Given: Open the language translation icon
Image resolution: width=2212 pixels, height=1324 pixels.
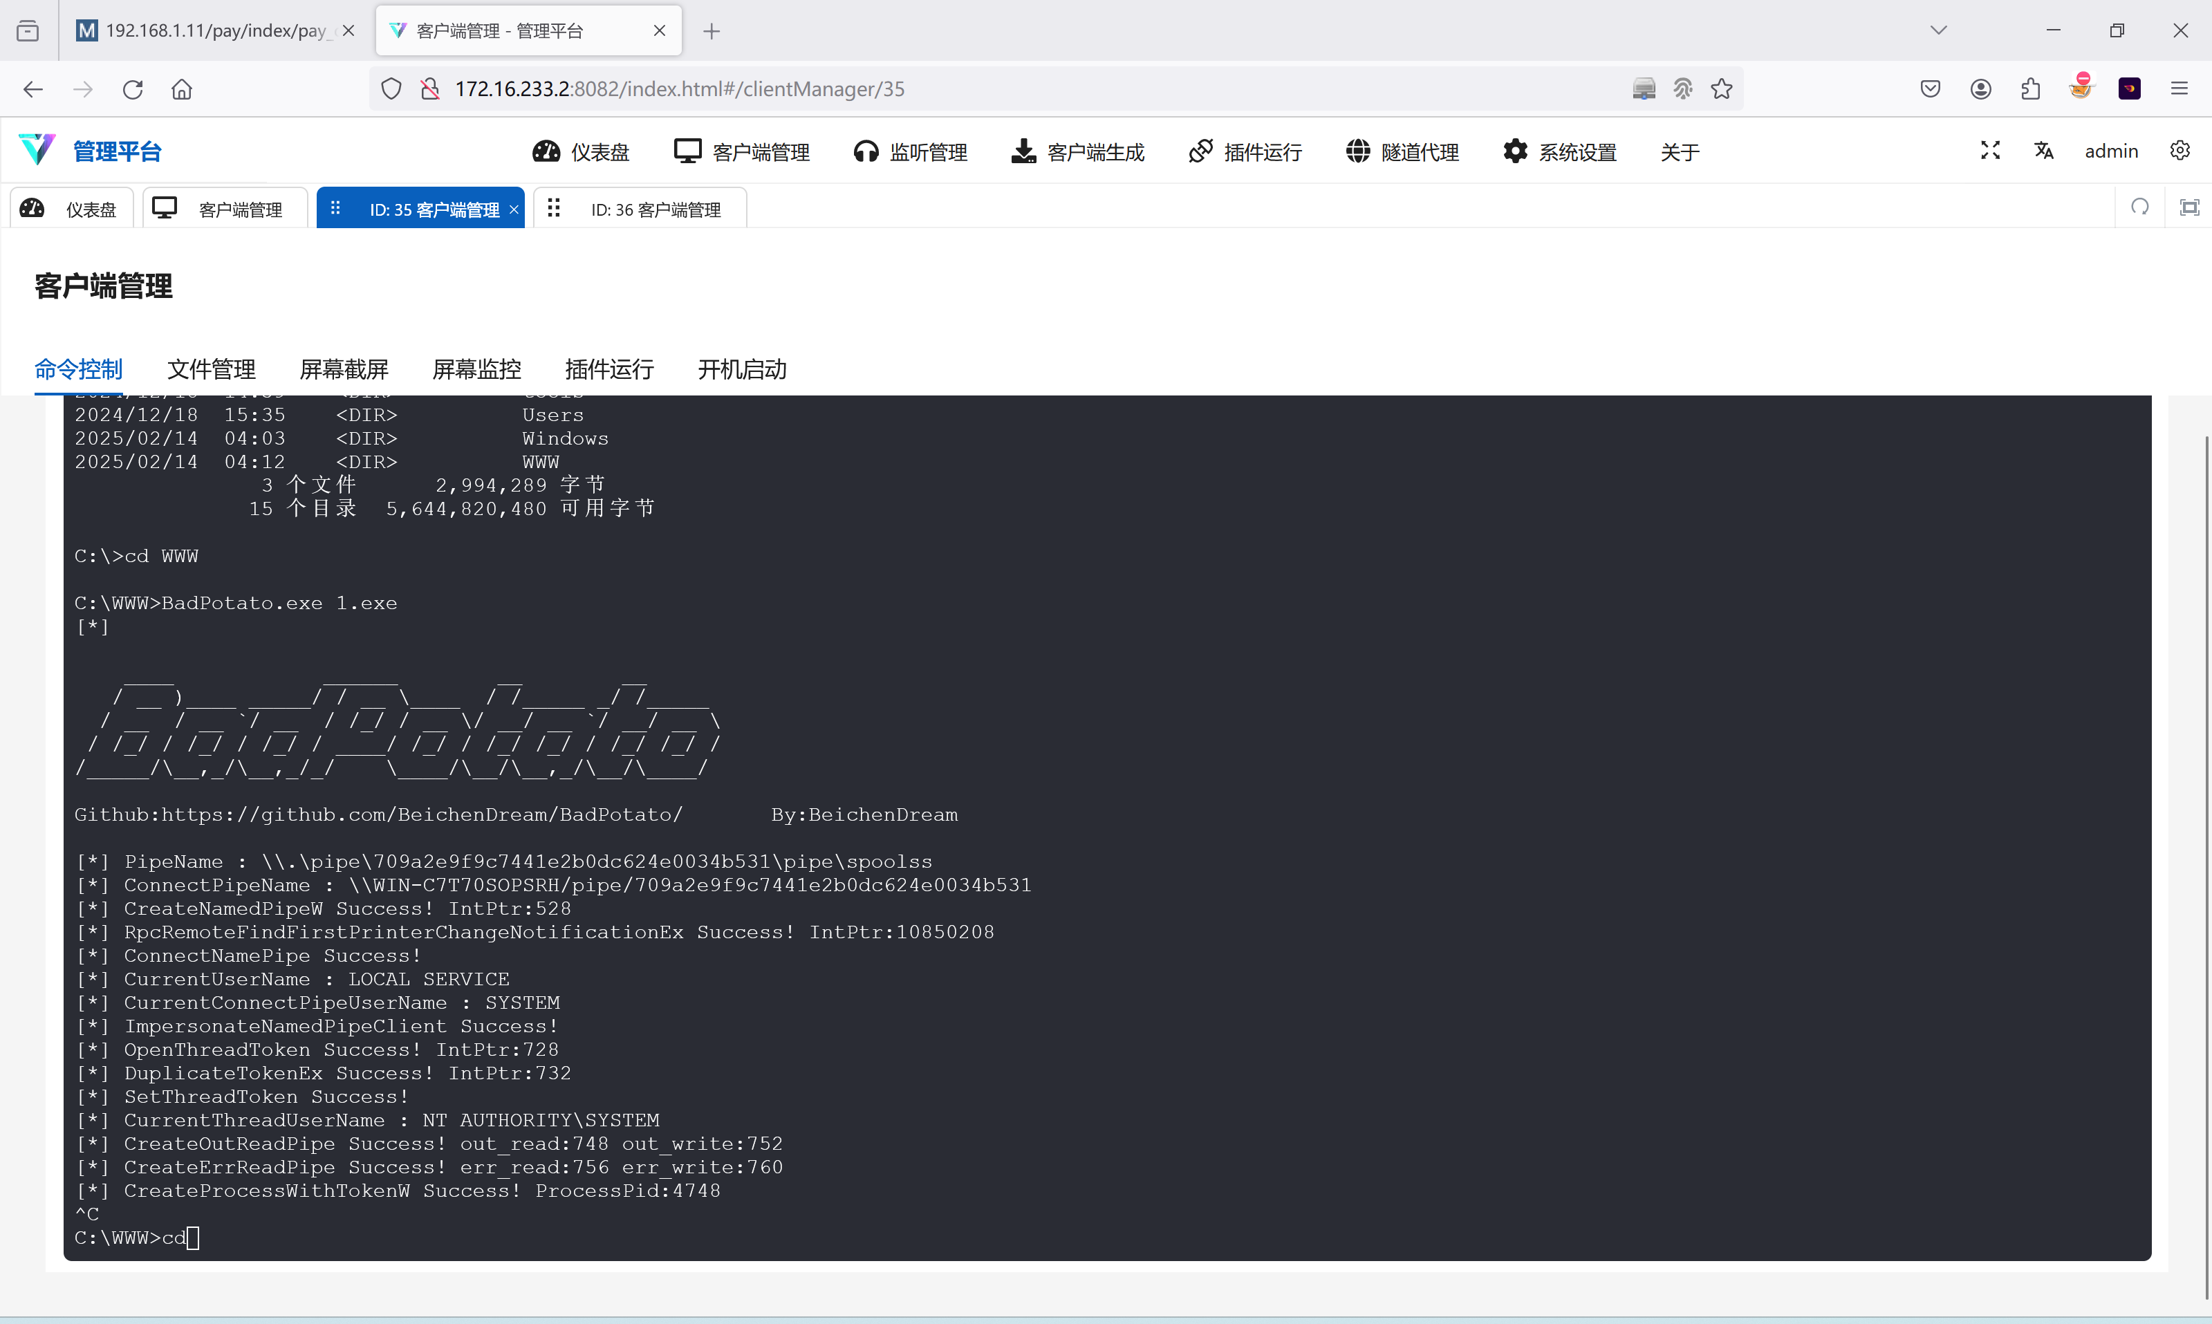Looking at the screenshot, I should point(2043,151).
